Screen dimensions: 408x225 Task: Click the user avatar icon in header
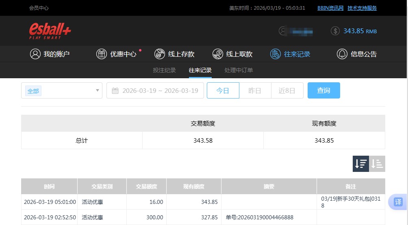tap(282, 31)
